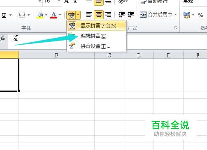The width and height of the screenshot is (207, 150).
Task: Toggle underline formatting
Action: tap(4, 15)
